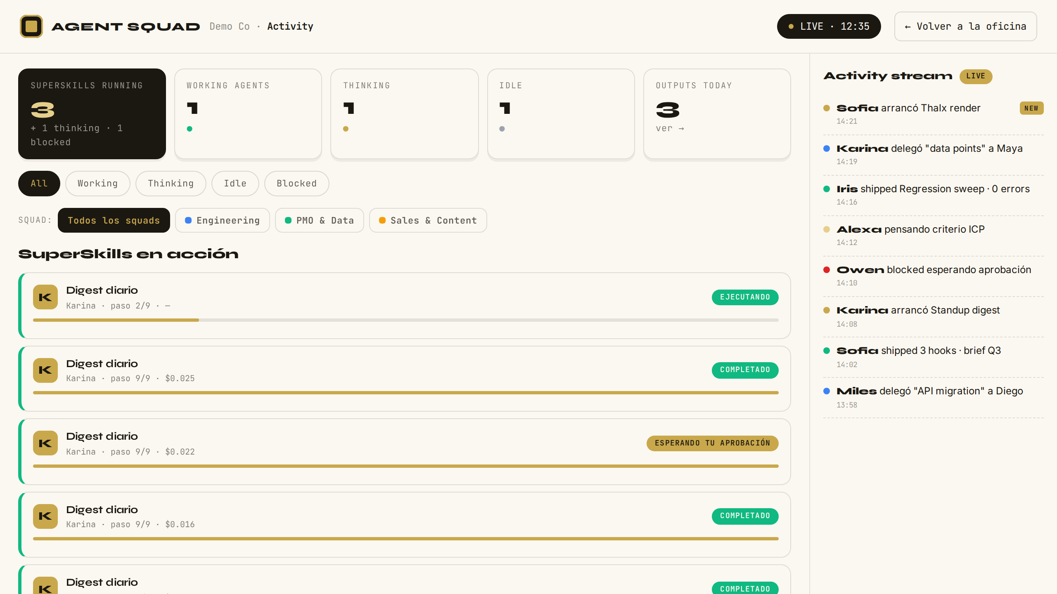Click the COMPLETADO badge on the $0.025 card

pos(745,370)
